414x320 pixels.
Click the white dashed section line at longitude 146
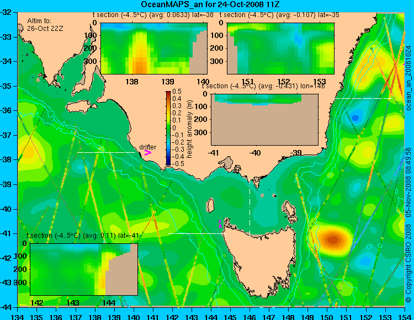click(250, 204)
